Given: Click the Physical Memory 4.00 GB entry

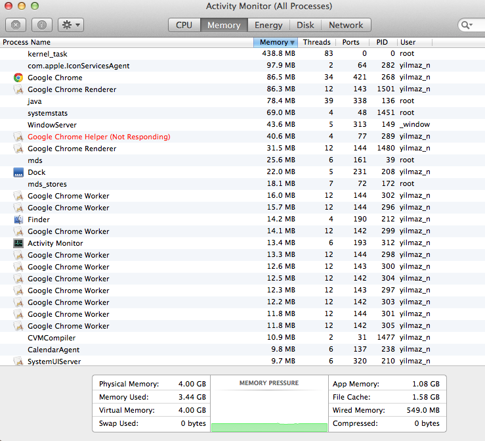Looking at the screenshot, I should 152,384.
